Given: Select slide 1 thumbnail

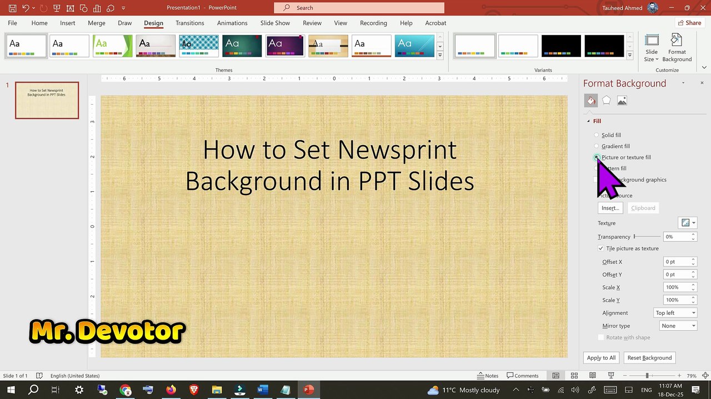Looking at the screenshot, I should (x=47, y=100).
